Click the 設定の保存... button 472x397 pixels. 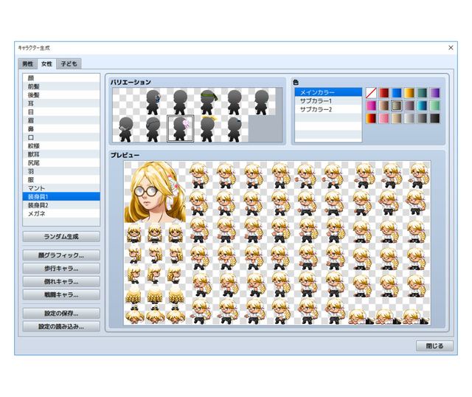point(61,314)
